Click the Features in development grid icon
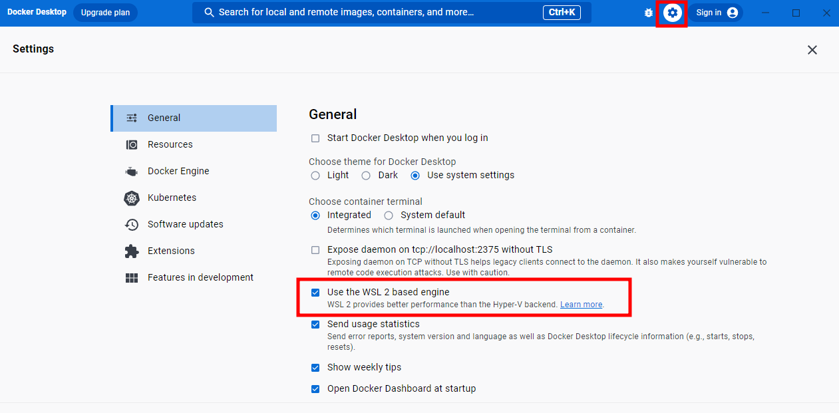Screen dimensions: 839x413 tap(132, 277)
